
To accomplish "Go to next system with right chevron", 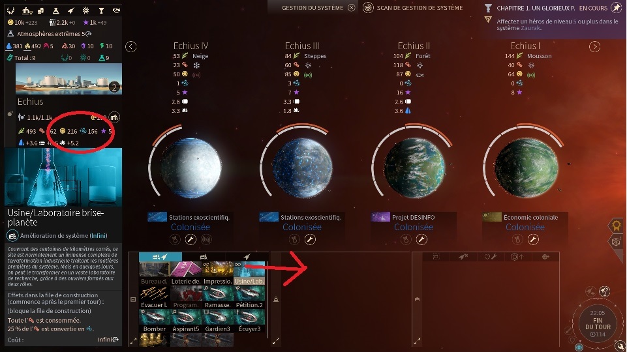I will [x=594, y=47].
